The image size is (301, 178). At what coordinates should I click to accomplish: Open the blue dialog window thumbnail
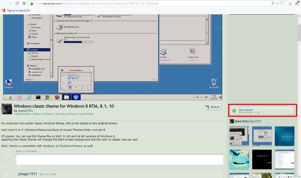coord(262,136)
